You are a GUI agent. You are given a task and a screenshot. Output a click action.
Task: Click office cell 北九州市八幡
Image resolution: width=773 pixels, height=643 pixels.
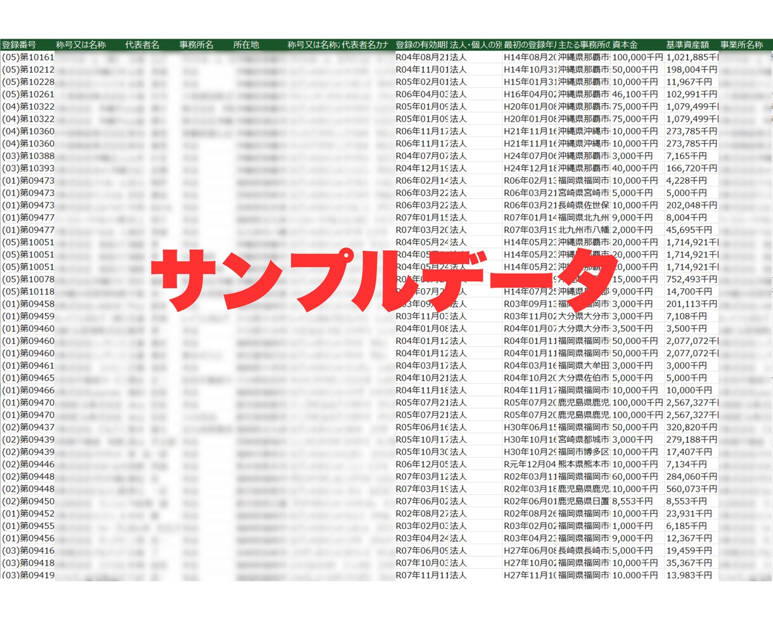point(584,230)
